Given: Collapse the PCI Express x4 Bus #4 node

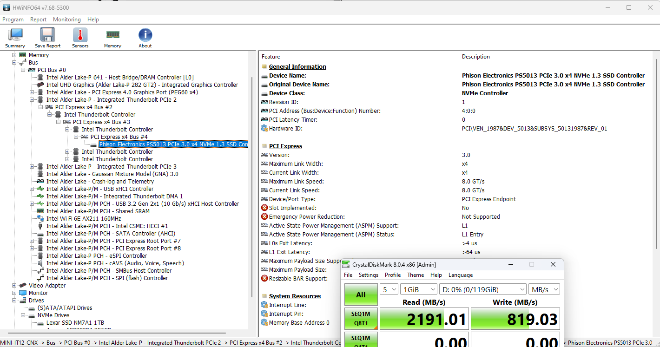Looking at the screenshot, I should coord(76,137).
